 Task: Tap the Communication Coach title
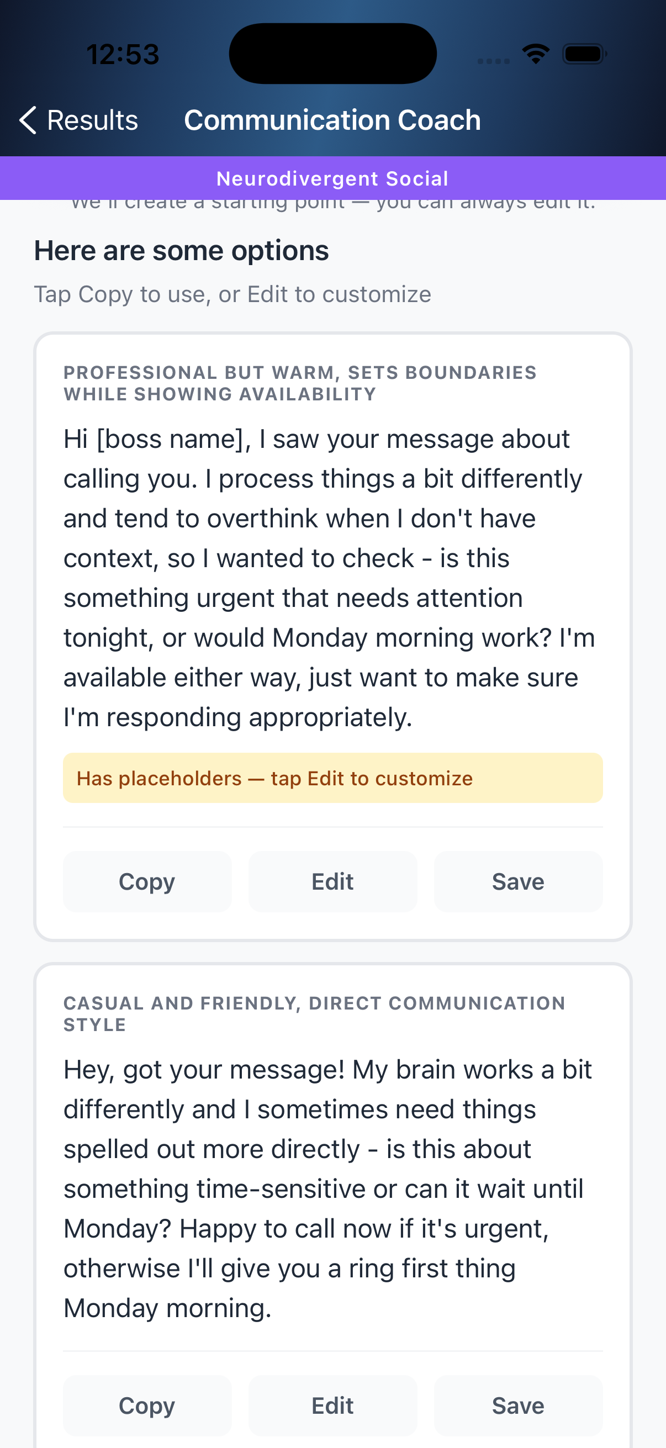pos(332,120)
